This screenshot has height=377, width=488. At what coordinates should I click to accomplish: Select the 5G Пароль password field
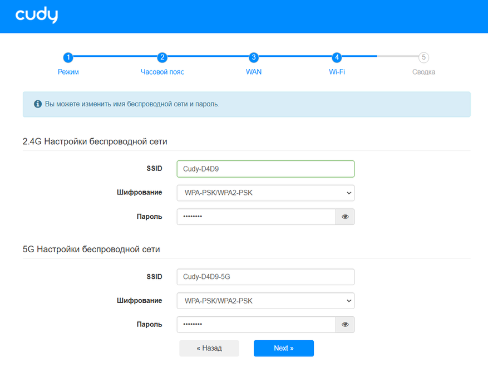tap(256, 325)
